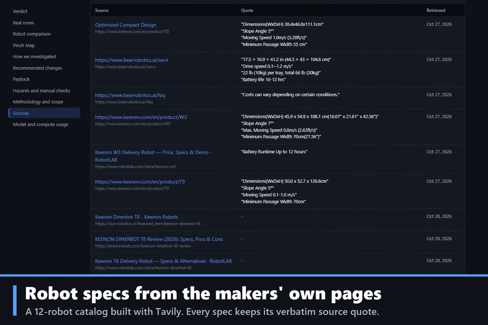The width and height of the screenshot is (488, 325).
Task: Open the Optimized Compact Design link
Action: 126,25
